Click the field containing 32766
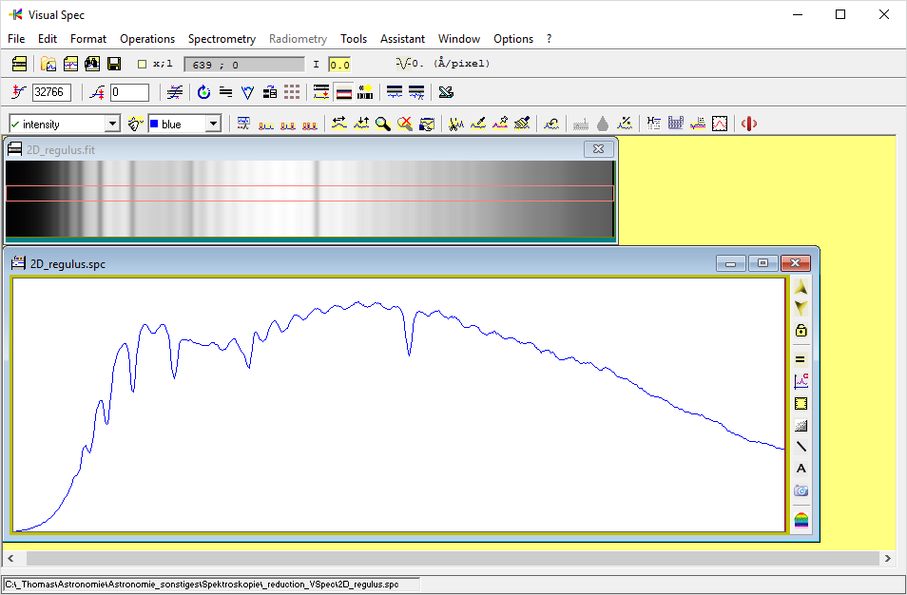This screenshot has height=595, width=907. pyautogui.click(x=51, y=92)
